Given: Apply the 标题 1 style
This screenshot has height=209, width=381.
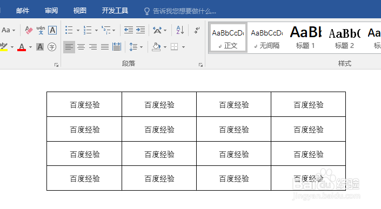Looking at the screenshot, I should (x=305, y=38).
